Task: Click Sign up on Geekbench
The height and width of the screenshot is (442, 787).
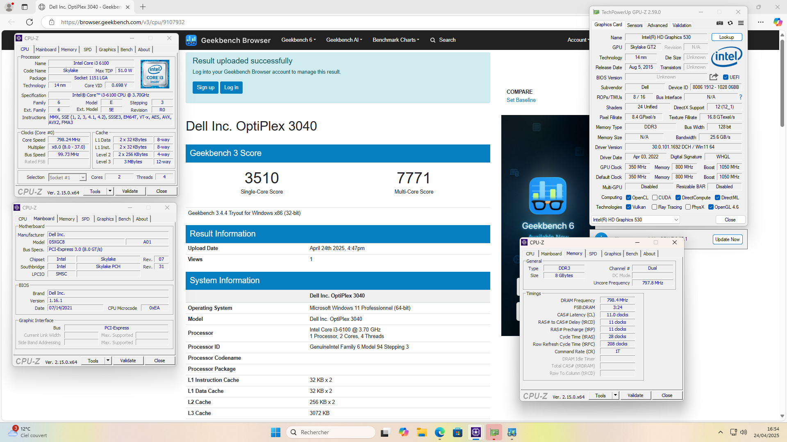Action: pos(205,88)
